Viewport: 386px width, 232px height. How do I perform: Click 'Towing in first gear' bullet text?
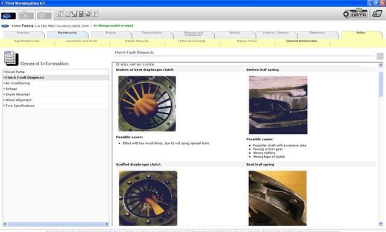[x=268, y=149]
